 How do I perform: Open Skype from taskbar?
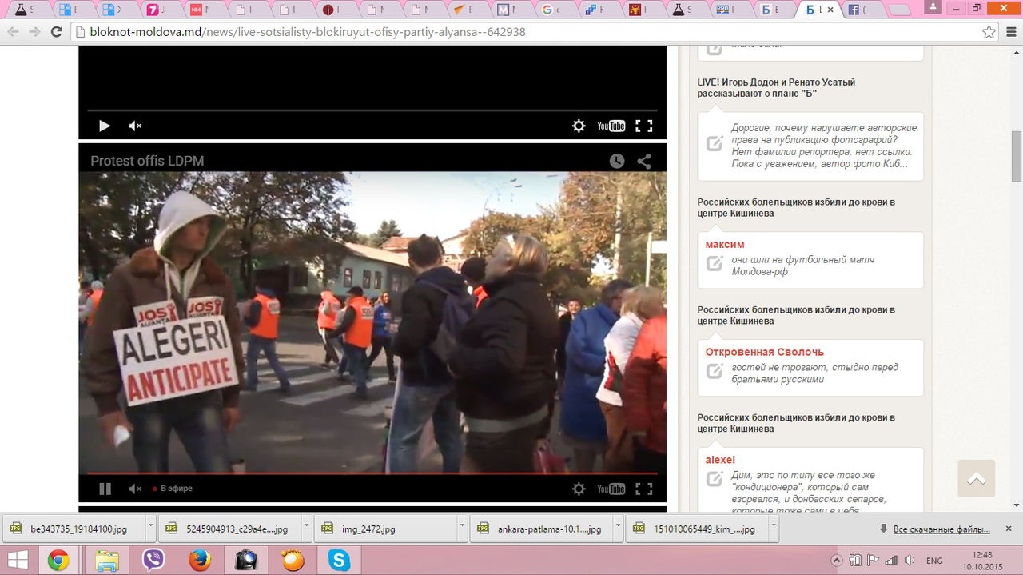(x=339, y=560)
